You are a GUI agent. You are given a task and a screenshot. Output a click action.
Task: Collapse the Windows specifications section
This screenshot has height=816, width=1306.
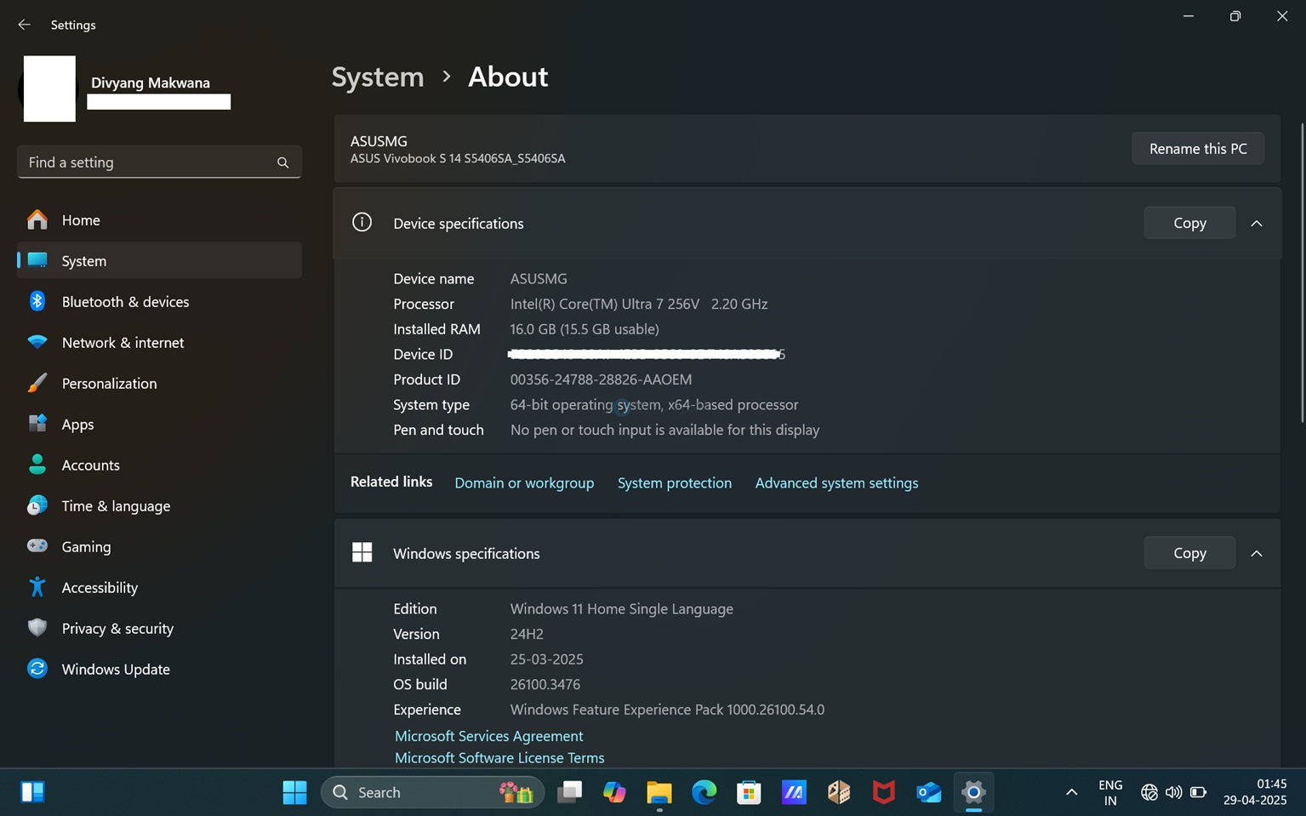[1257, 553]
